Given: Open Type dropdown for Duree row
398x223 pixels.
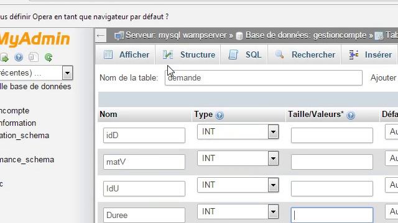Looking at the screenshot, I should click(238, 211).
